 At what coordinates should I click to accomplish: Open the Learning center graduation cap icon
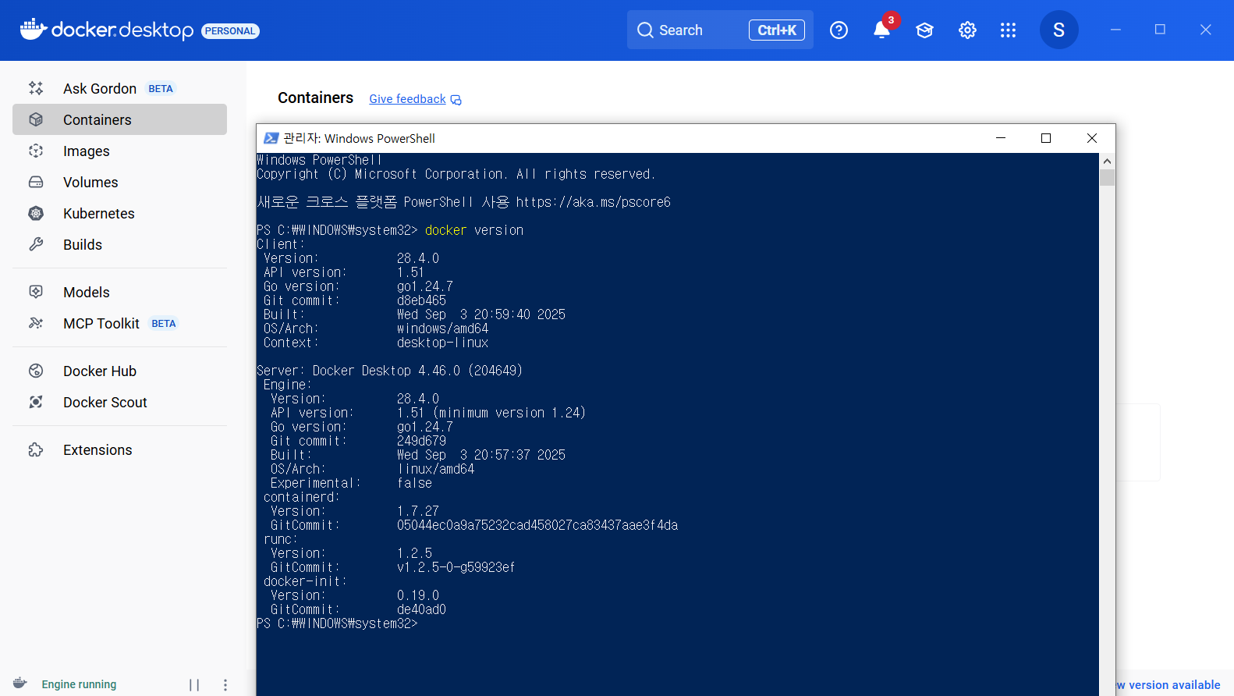924,30
